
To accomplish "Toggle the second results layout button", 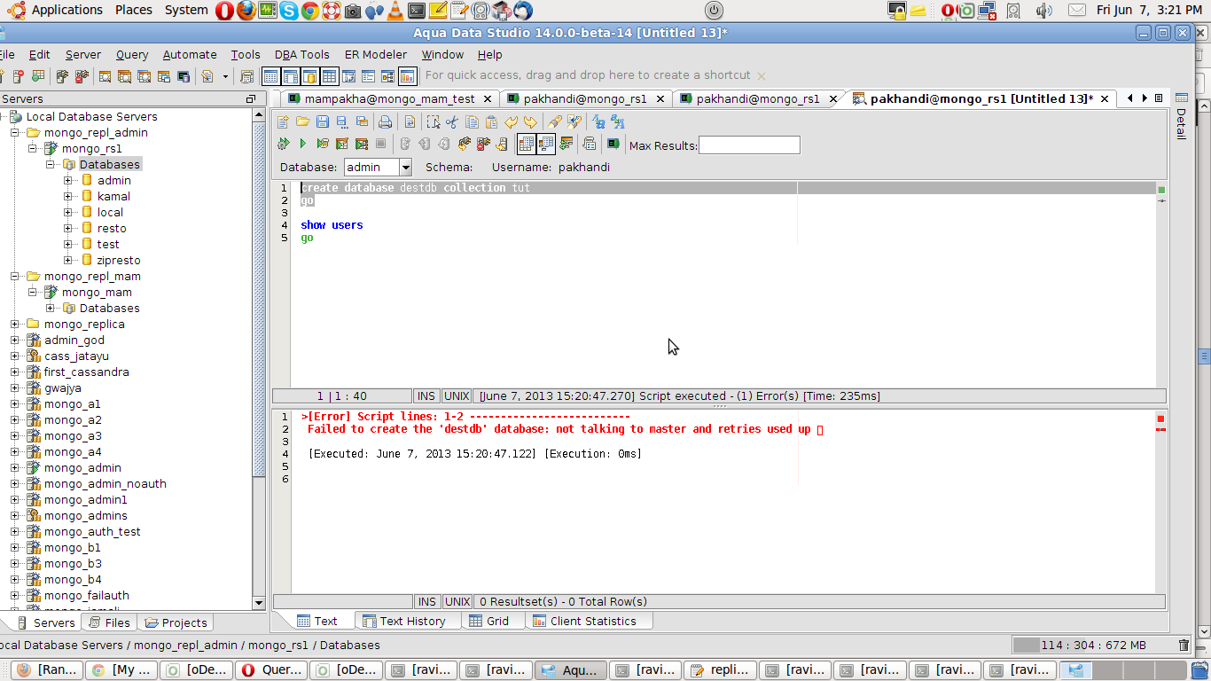I will tap(546, 144).
